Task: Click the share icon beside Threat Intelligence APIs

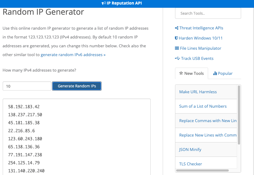Action: click(177, 28)
